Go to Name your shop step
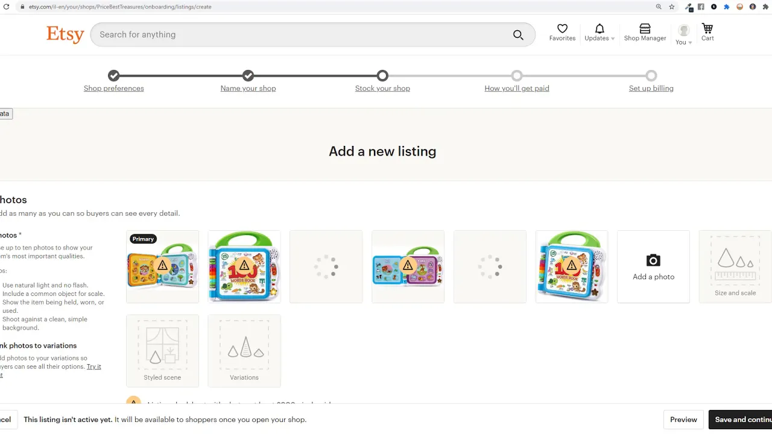The height and width of the screenshot is (434, 772). 248,88
